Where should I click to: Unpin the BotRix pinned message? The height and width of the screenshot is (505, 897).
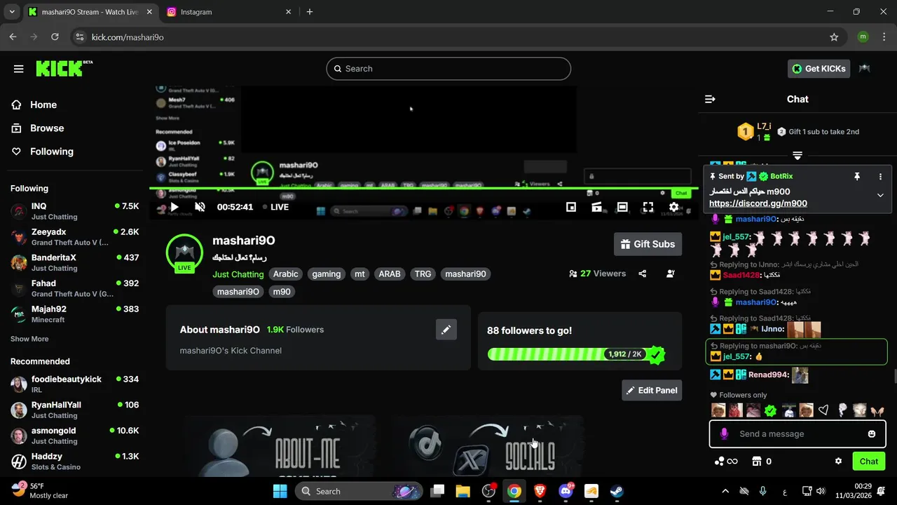tap(856, 177)
